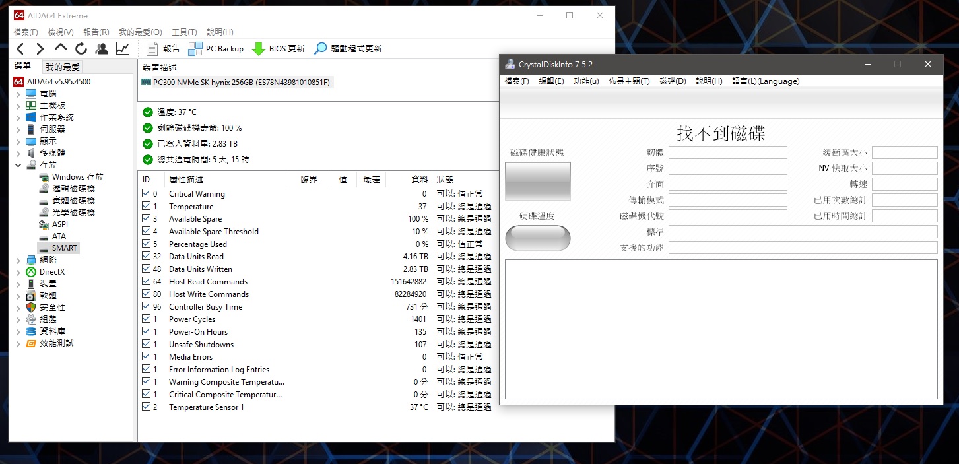Switch to 我的最愛 favorites tab
Viewport: 959px width, 464px height.
[63, 67]
